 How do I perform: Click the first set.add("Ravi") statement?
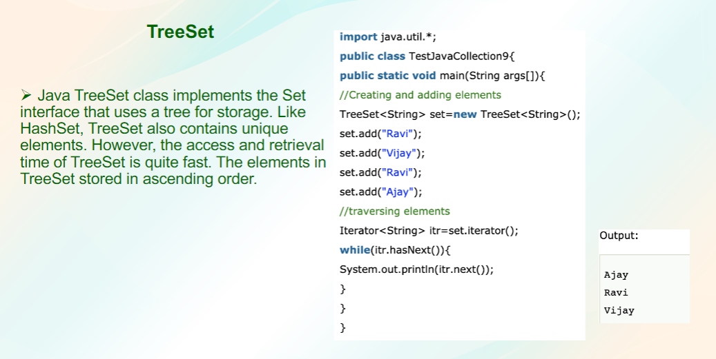pyautogui.click(x=381, y=134)
